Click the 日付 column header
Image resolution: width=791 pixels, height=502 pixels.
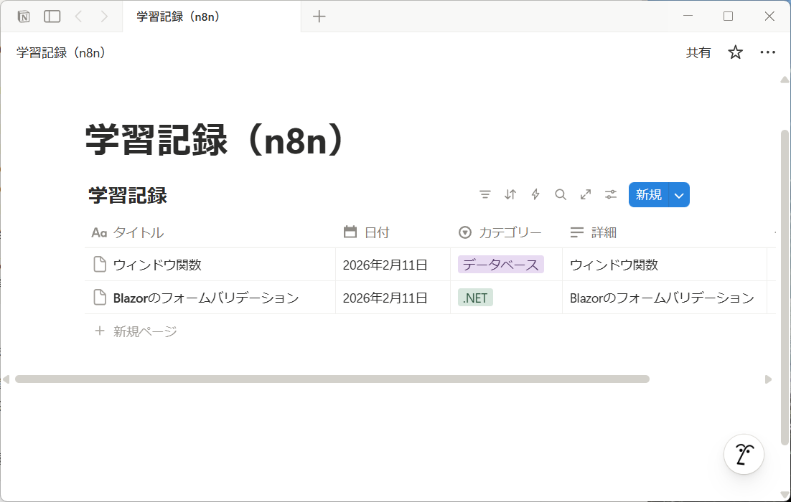[393, 232]
